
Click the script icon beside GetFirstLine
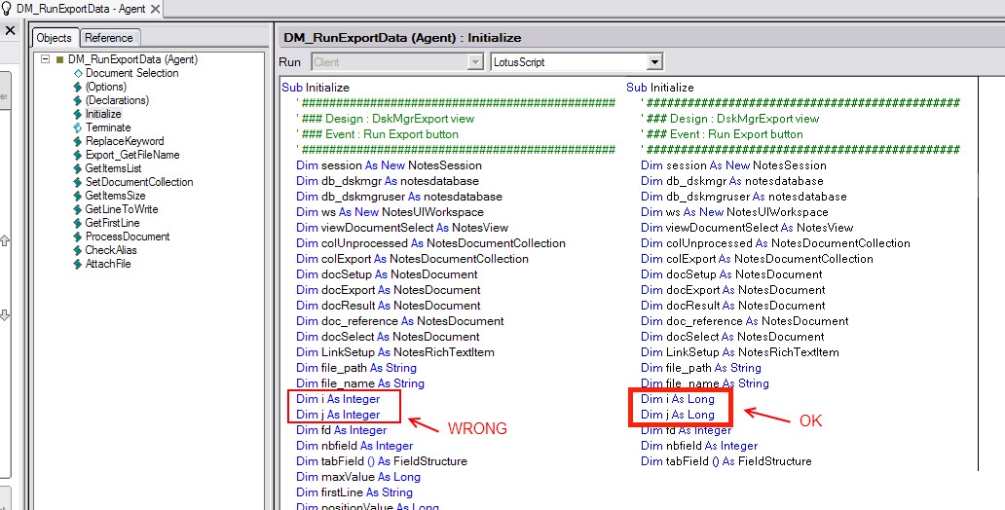78,223
